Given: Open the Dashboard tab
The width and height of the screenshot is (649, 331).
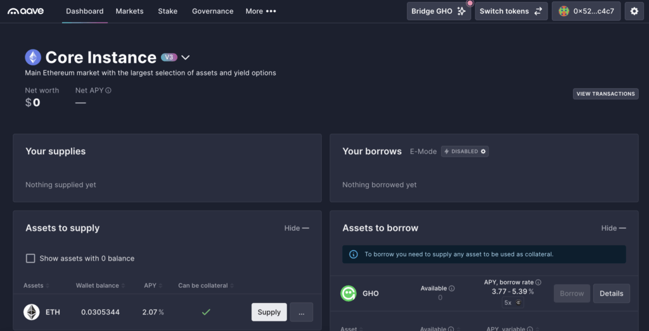Looking at the screenshot, I should [85, 11].
